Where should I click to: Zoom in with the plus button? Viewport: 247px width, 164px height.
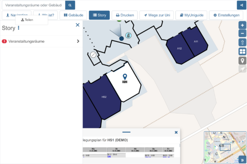coord(242,25)
